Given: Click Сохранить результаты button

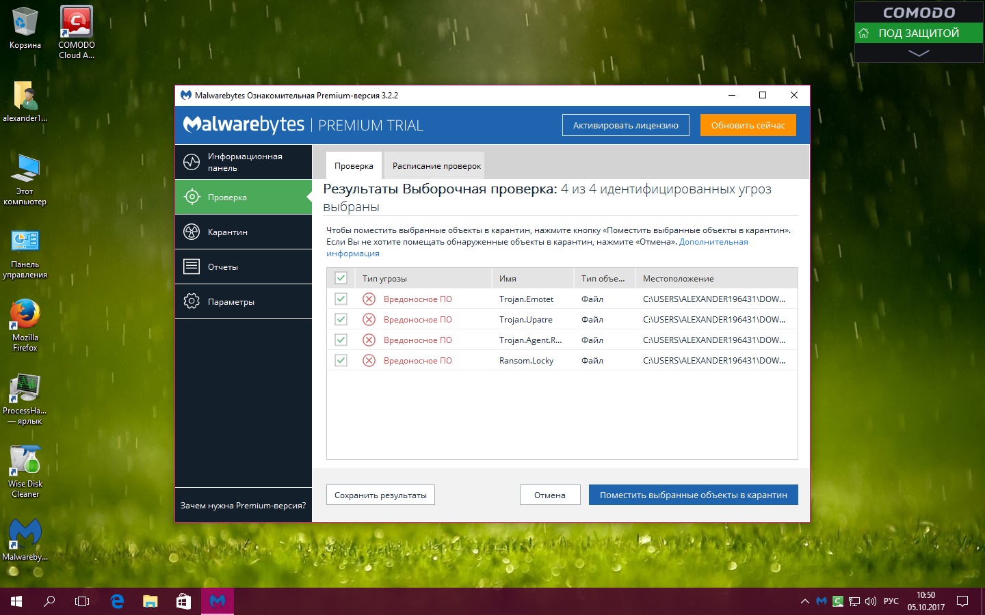Looking at the screenshot, I should [x=380, y=495].
